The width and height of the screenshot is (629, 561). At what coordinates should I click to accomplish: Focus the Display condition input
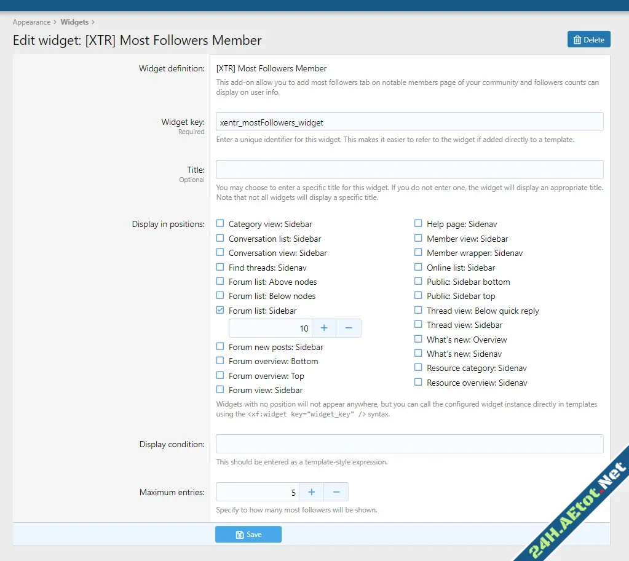click(x=409, y=444)
